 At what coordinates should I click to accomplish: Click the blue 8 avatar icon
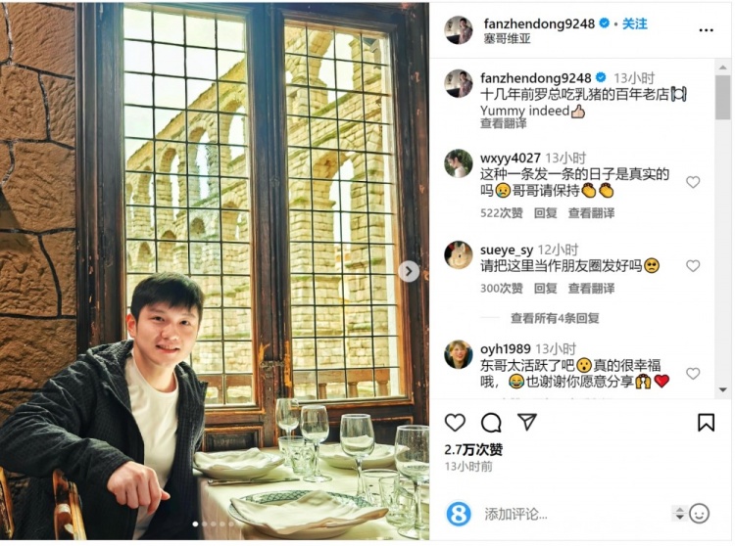(459, 514)
